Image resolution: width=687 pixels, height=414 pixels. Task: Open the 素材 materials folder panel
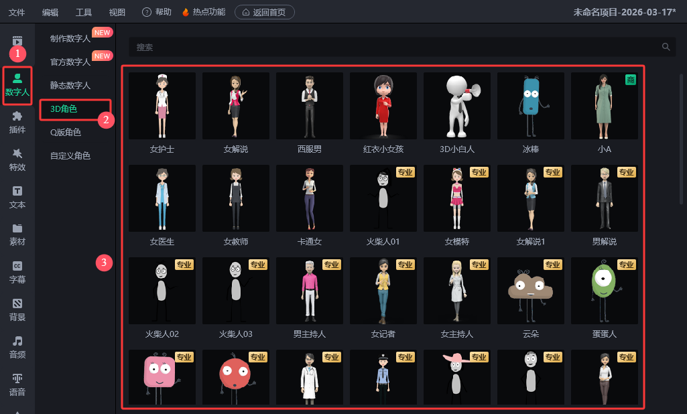point(17,234)
